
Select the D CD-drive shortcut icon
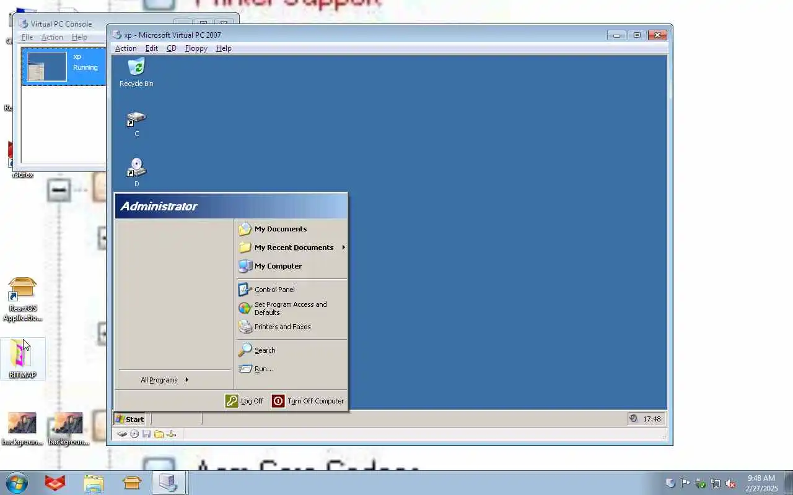coord(136,173)
